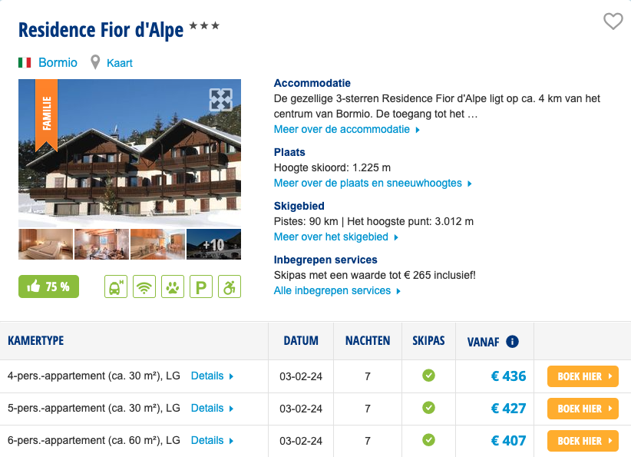The width and height of the screenshot is (631, 457).
Task: Expand Details for the 4-pers.-appartement
Action: [x=212, y=376]
